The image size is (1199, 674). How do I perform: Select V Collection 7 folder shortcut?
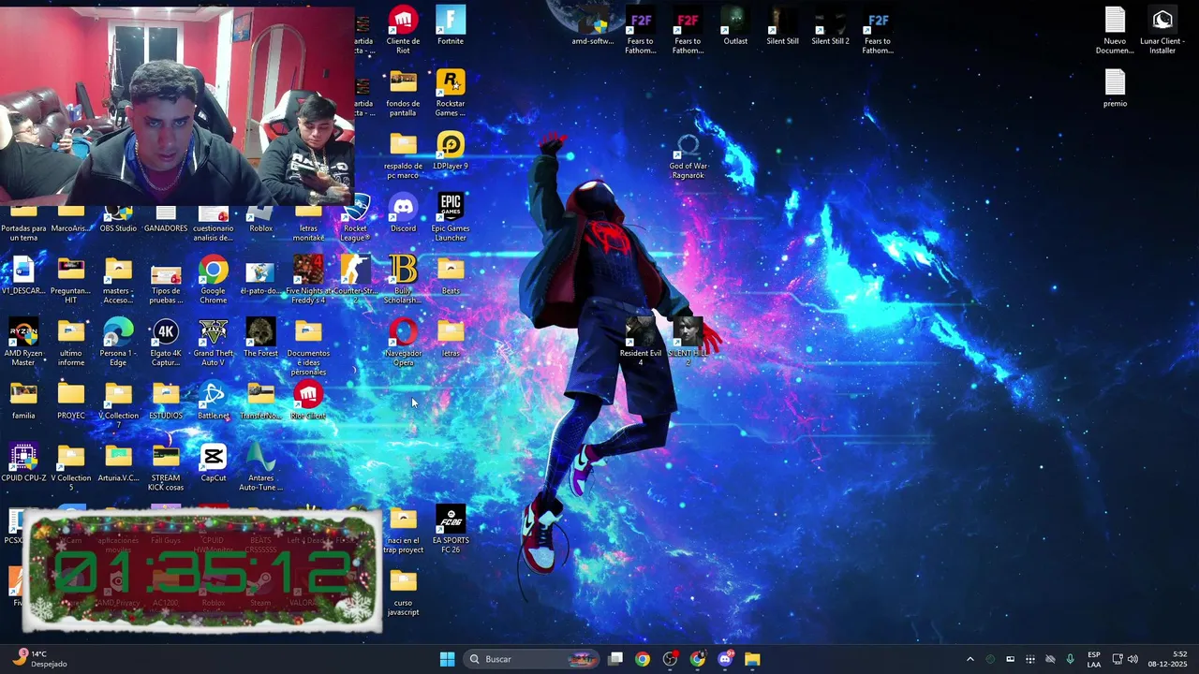118,405
